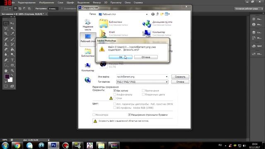Select the Brush tool
265x149 pixels.
coord(12,39)
